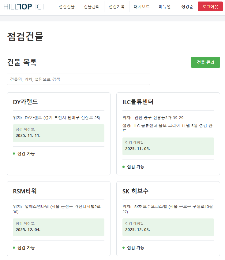The height and width of the screenshot is (260, 225).
Task: Click ILC물류센터 inspection date 2025. 11. 05.
Action: [x=137, y=148]
